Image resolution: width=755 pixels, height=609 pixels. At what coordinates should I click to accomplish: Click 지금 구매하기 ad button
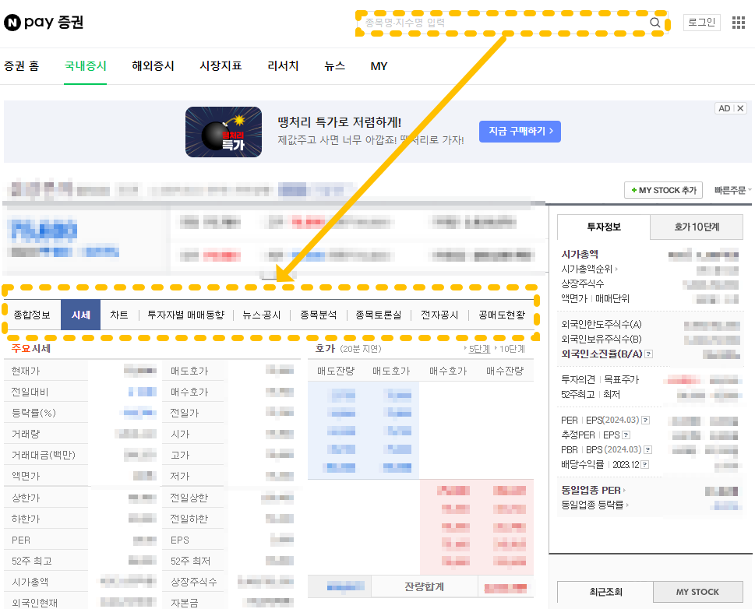[x=520, y=132]
